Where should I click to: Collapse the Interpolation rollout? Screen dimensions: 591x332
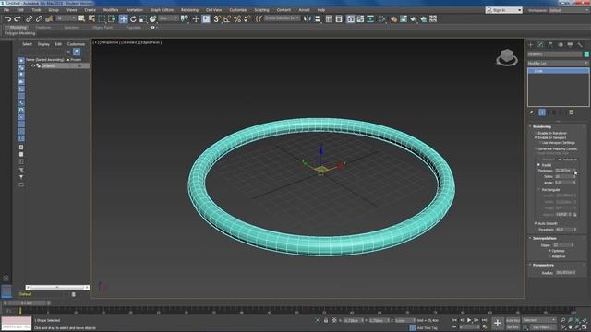pos(544,238)
